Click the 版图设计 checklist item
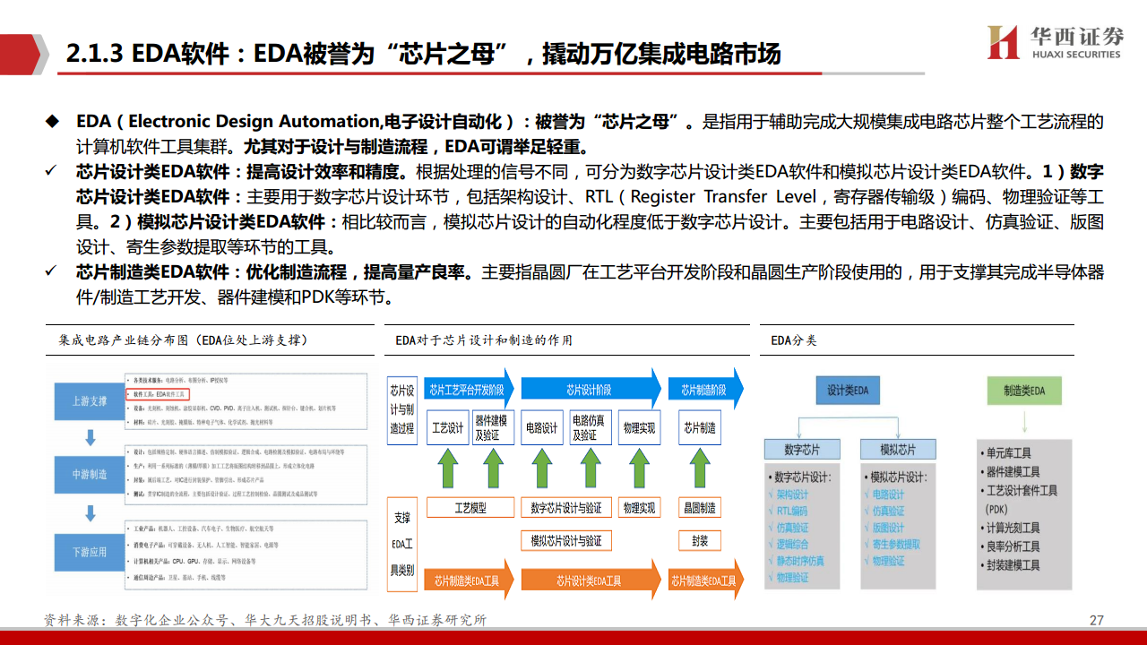Image resolution: width=1147 pixels, height=645 pixels. tap(884, 528)
